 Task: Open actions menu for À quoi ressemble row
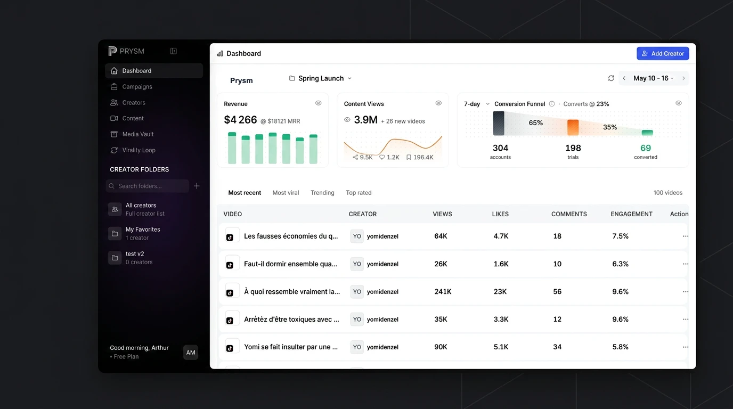[685, 292]
